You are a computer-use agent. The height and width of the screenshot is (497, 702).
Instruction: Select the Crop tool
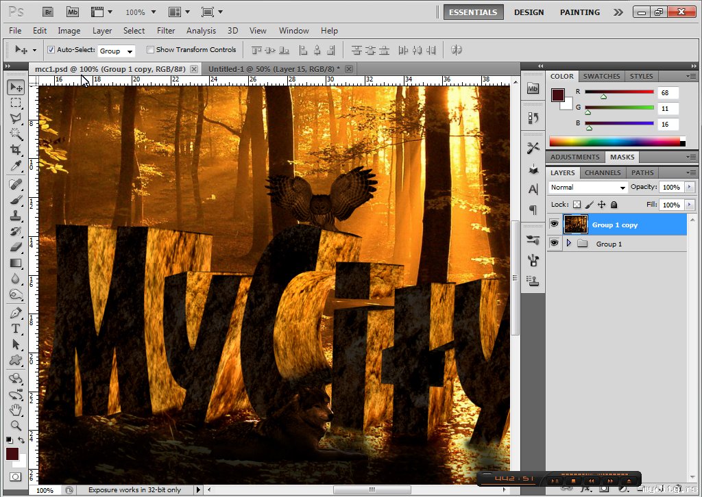[x=16, y=150]
